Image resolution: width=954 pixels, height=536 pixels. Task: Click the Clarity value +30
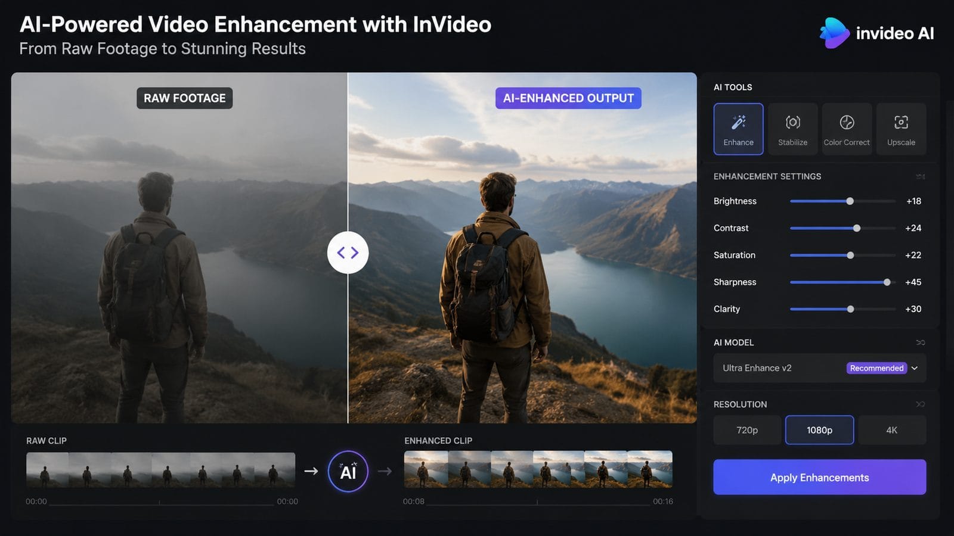click(913, 309)
